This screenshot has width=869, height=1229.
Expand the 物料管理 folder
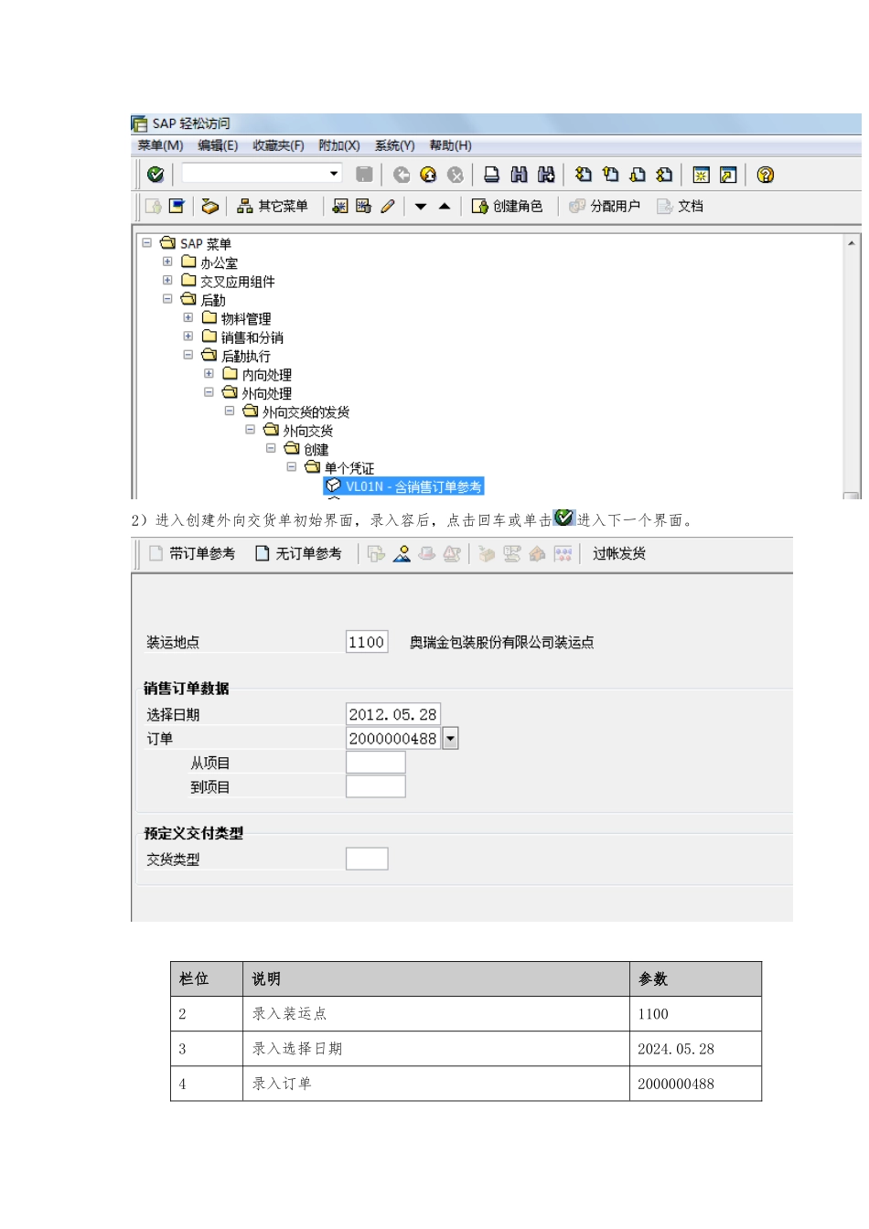tap(188, 317)
